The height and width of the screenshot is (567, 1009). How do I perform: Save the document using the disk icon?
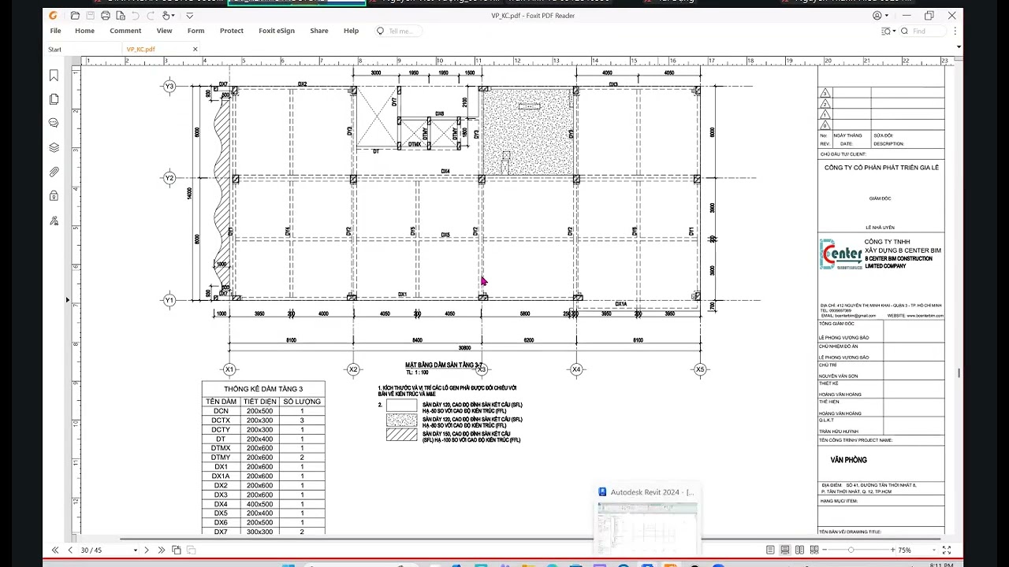click(90, 15)
